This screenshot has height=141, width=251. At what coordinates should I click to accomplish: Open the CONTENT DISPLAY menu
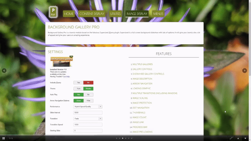coord(92,14)
